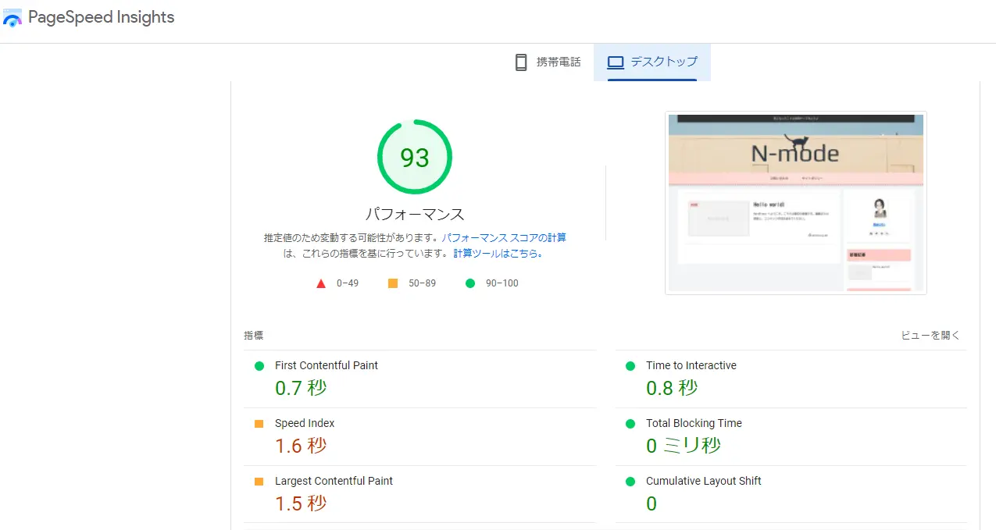Expand the Time to Interactive metric
The height and width of the screenshot is (530, 996).
(691, 366)
